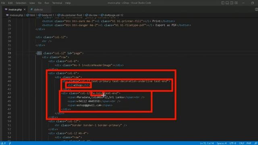Click the eshop@gmail.com span line
Image resolution: width=258 pixels, height=145 pixels.
90,105
